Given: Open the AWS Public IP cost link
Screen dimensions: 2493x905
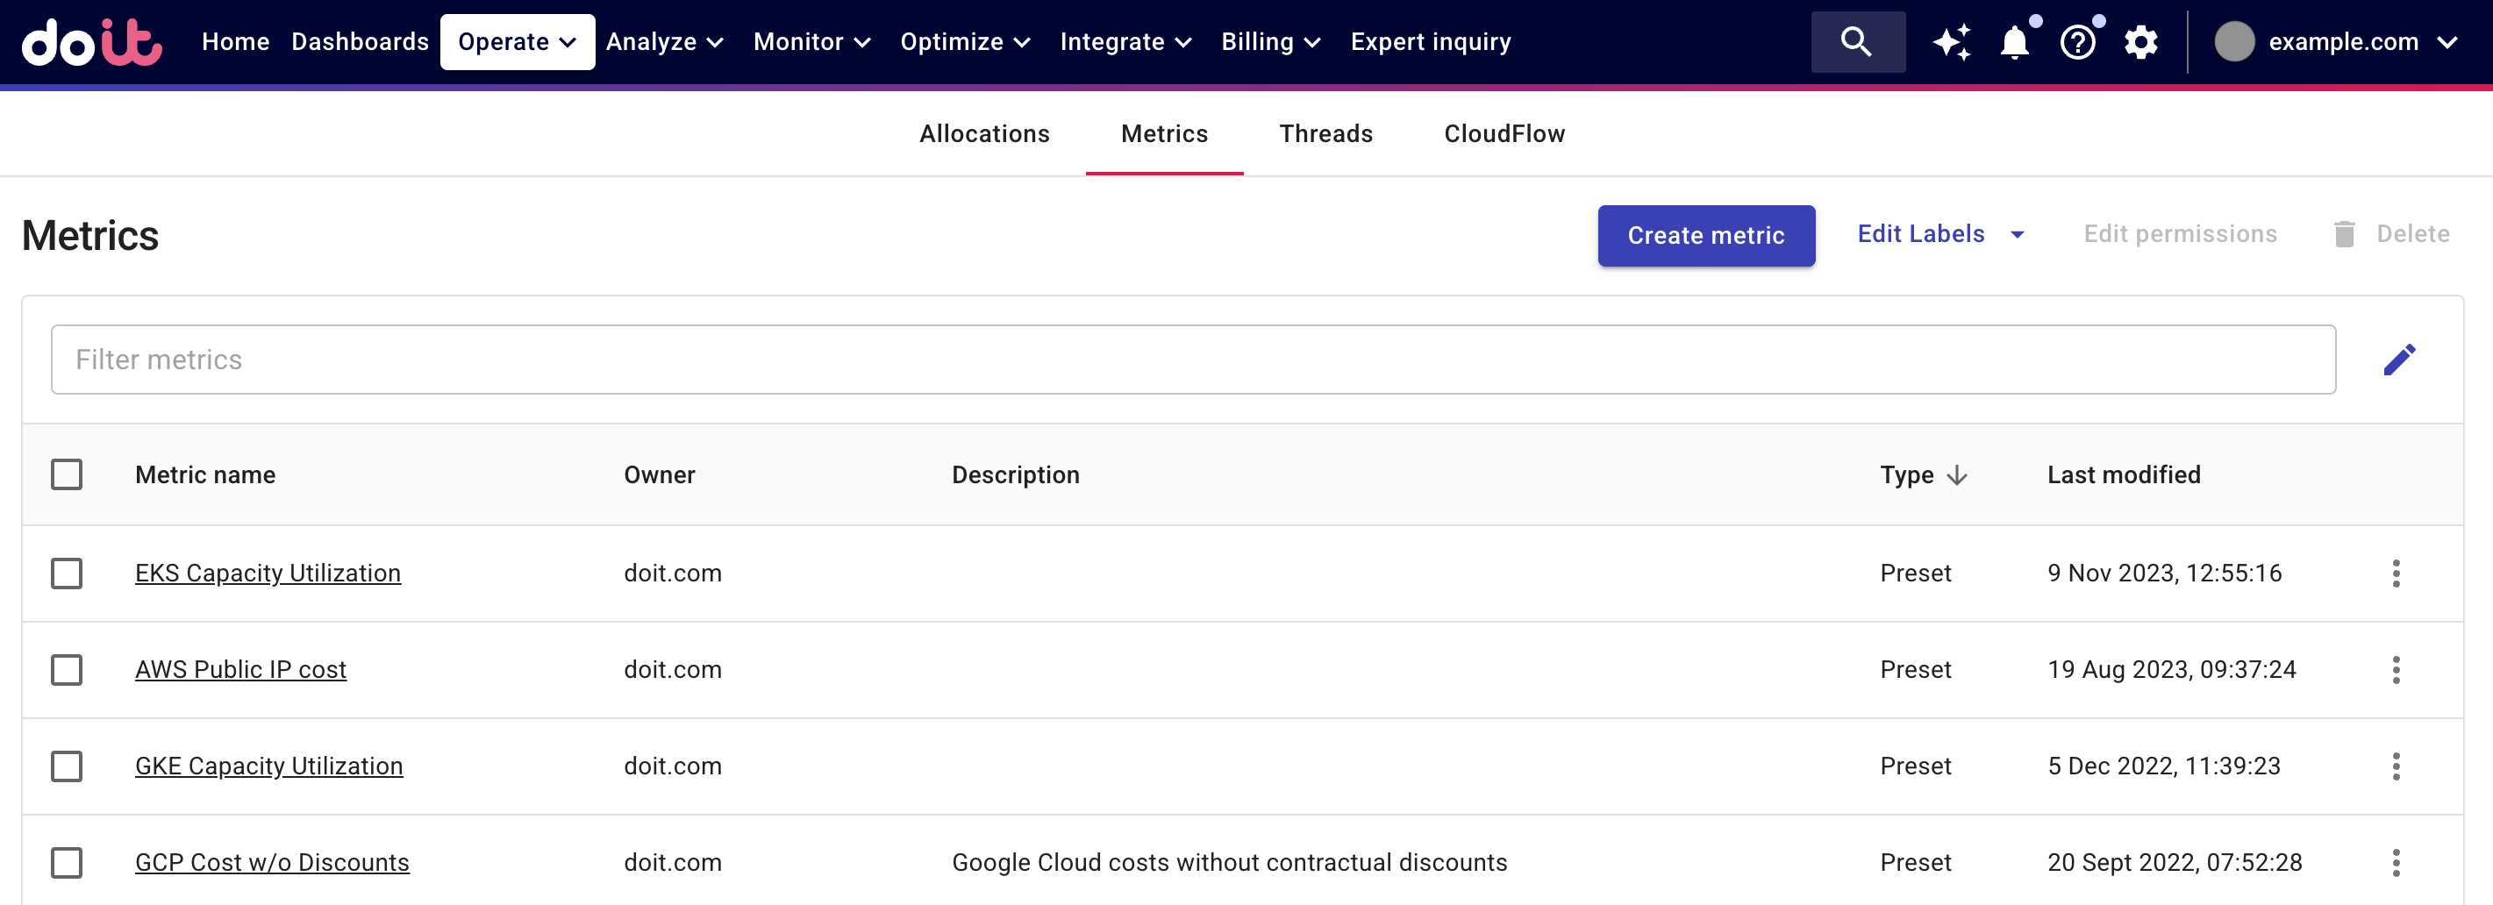Looking at the screenshot, I should (x=240, y=670).
